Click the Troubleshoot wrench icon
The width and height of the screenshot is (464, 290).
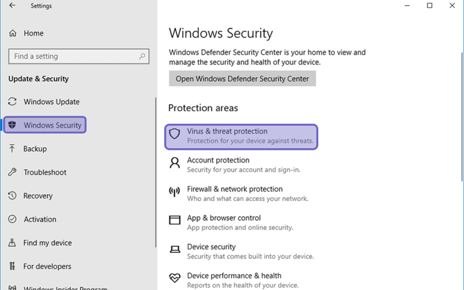12,172
